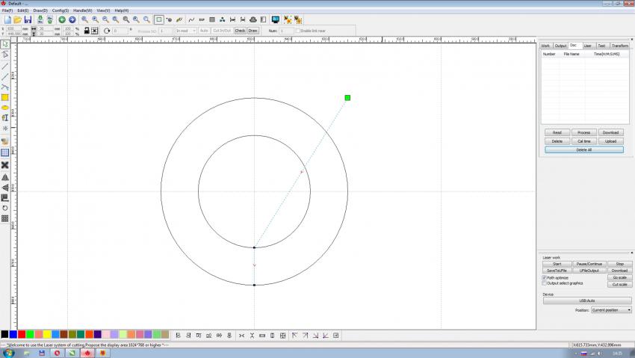
Task: Click the Save file icon in toolbar
Action: click(28, 19)
